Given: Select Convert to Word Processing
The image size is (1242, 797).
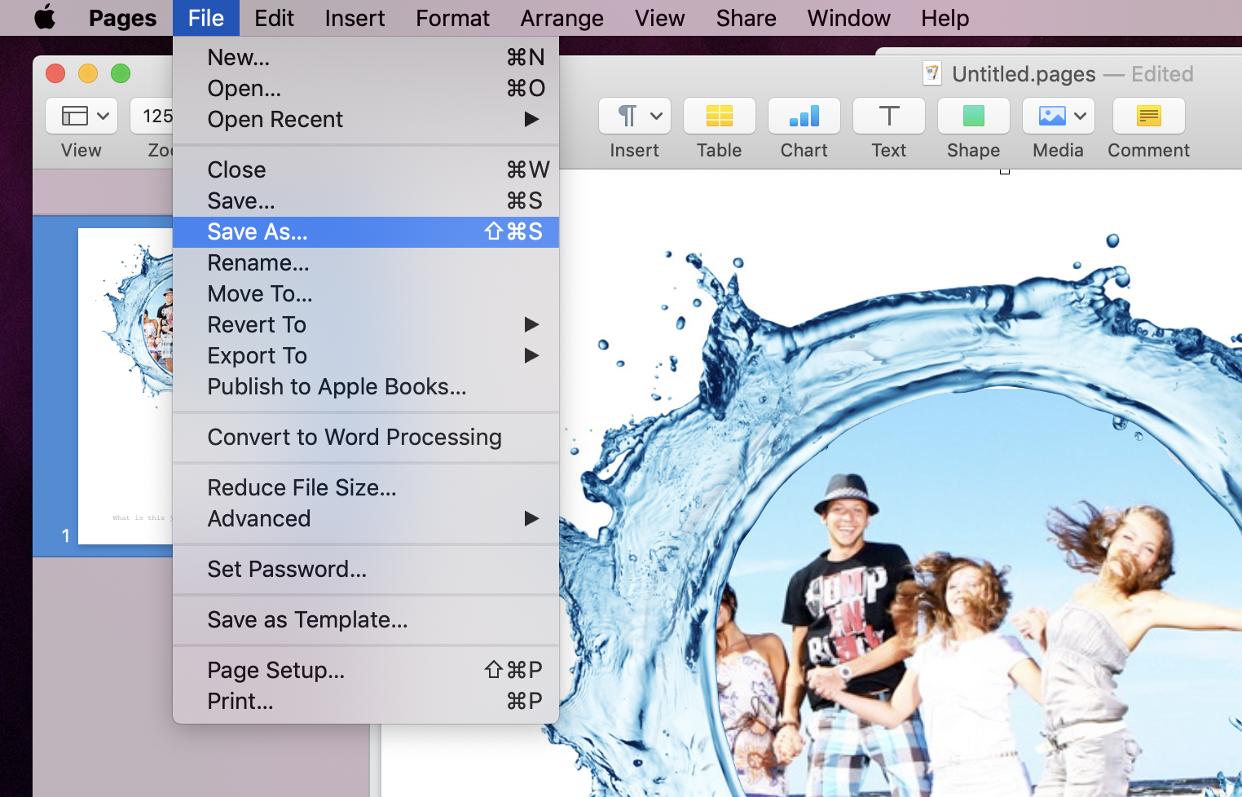Looking at the screenshot, I should tap(366, 437).
